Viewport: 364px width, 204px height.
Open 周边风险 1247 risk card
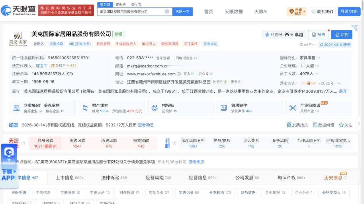pyautogui.click(x=77, y=143)
